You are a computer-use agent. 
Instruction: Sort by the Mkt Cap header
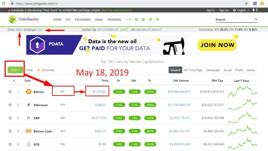217,80
